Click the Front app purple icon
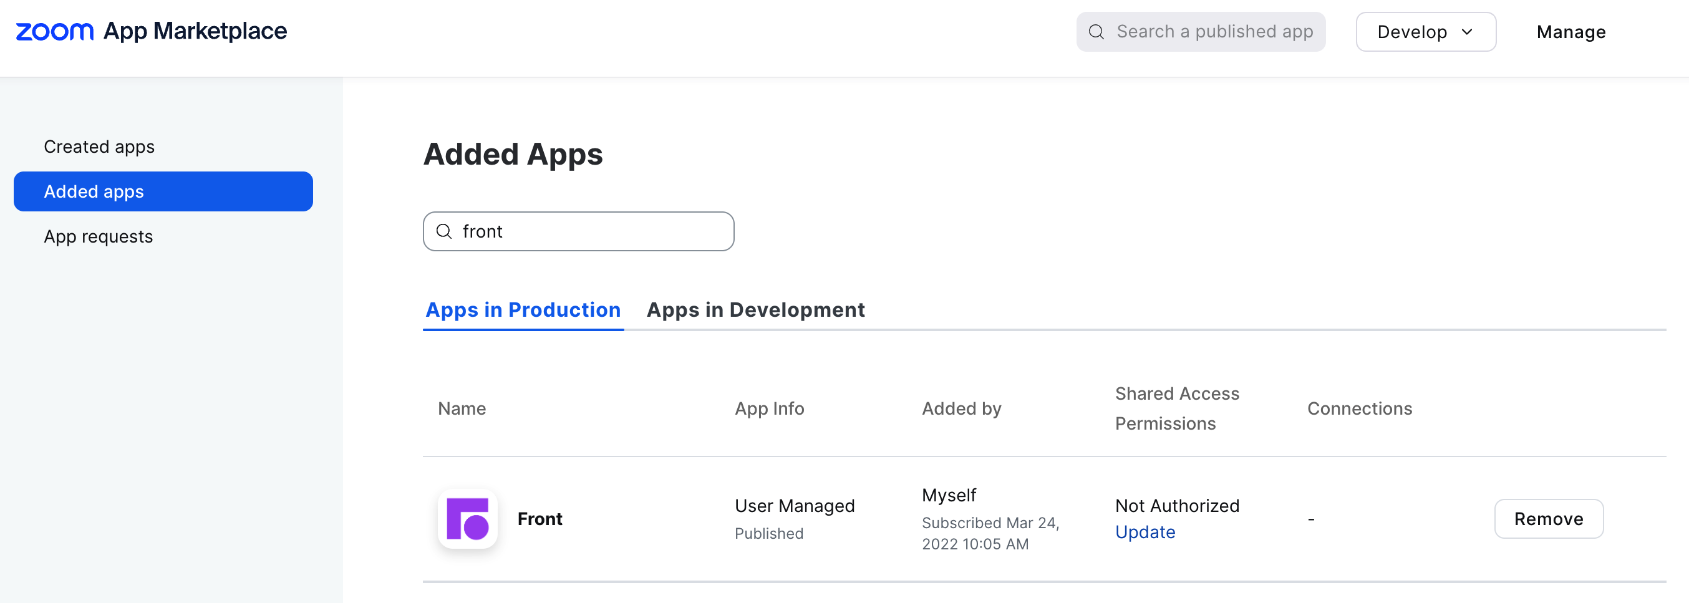This screenshot has height=603, width=1689. pyautogui.click(x=468, y=518)
